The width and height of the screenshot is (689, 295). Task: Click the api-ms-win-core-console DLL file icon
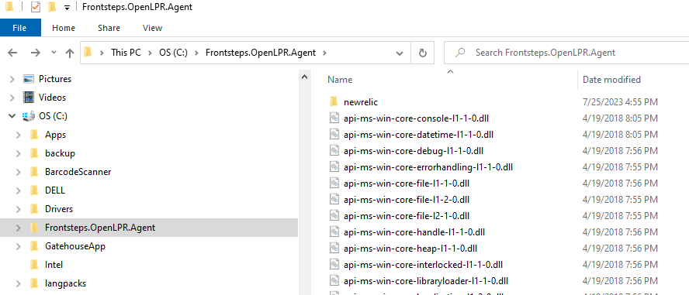[334, 118]
